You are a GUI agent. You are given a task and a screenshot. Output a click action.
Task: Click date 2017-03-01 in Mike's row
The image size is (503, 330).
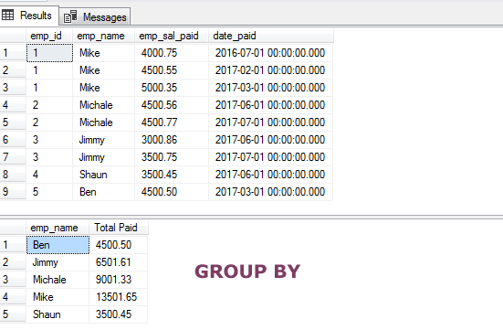pyautogui.click(x=271, y=88)
